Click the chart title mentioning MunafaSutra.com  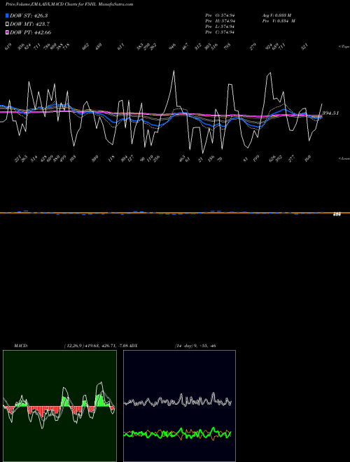click(x=69, y=4)
